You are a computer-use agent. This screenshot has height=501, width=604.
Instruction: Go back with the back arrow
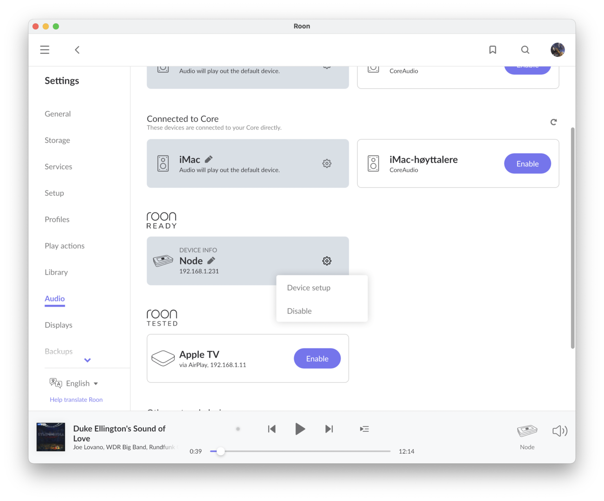click(77, 50)
